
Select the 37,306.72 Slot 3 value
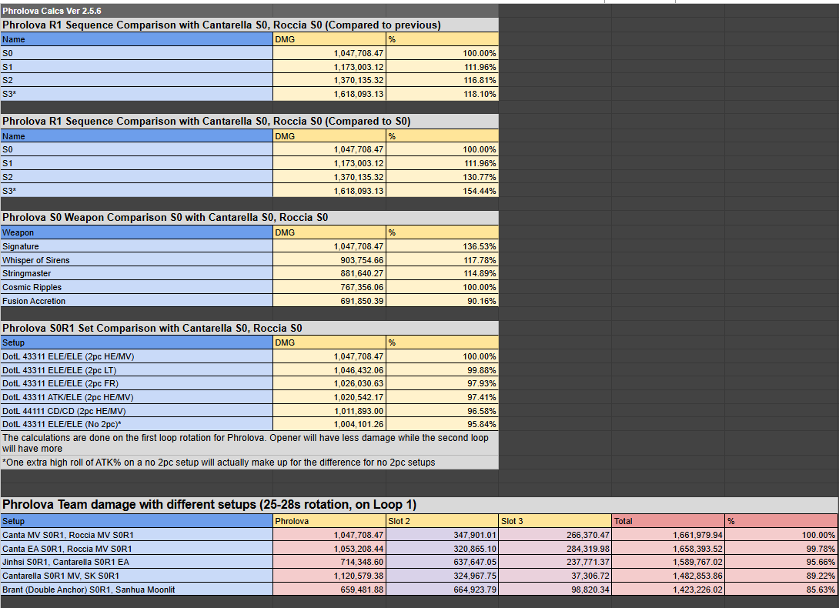[556, 576]
